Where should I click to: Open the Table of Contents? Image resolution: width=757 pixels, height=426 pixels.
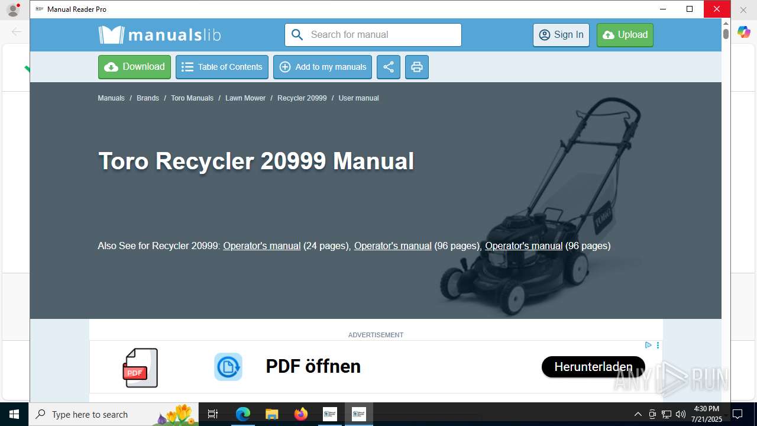[222, 67]
